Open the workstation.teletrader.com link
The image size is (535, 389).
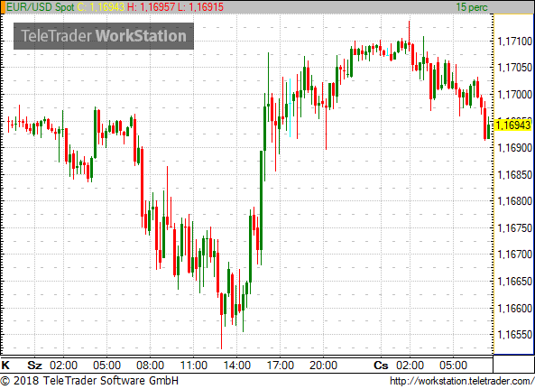coord(462,381)
